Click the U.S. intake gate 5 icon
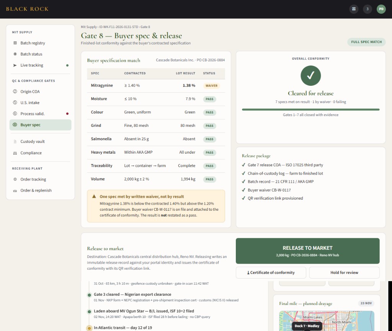The height and width of the screenshot is (331, 392). point(15,103)
